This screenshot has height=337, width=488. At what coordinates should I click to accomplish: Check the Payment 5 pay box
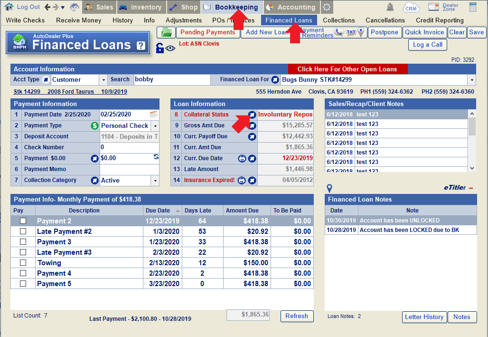[23, 284]
